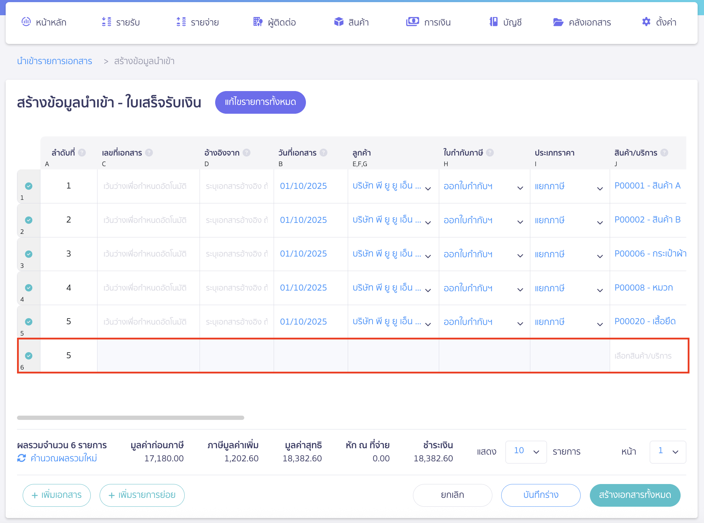Click the folder icon for คลังเอกสาร
The width and height of the screenshot is (704, 523).
click(x=558, y=22)
